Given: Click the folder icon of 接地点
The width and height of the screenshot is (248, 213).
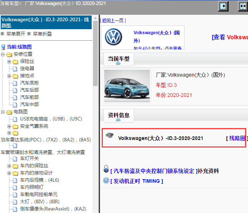Looking at the screenshot, I should [x=15, y=76].
